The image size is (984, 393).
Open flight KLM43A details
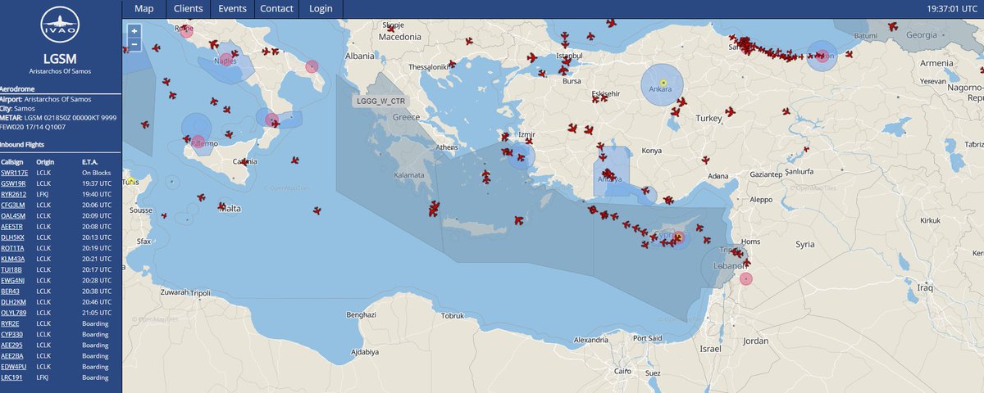click(13, 258)
